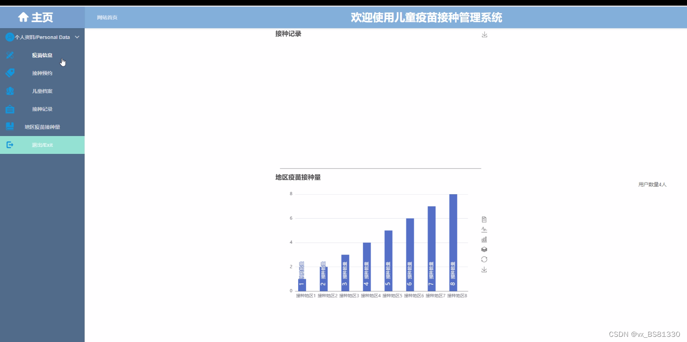Click the bar for 接种地区6
This screenshot has height=342, width=687.
click(410, 255)
